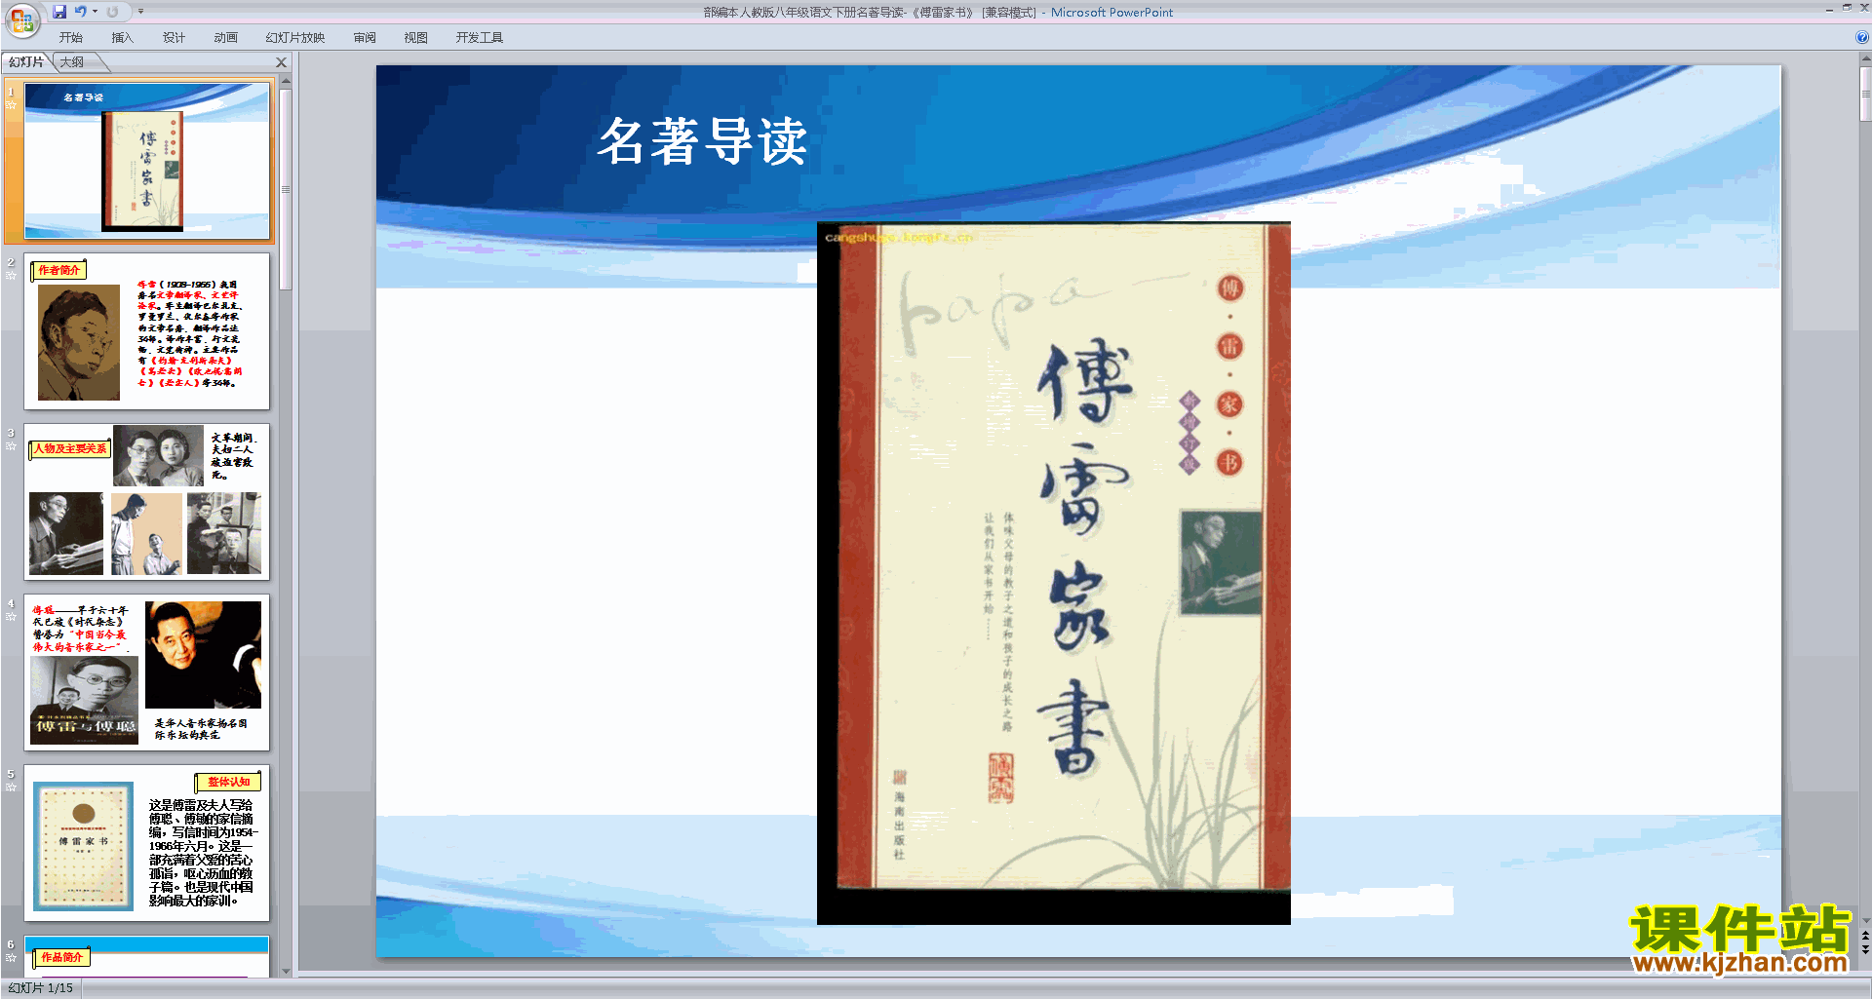Select the 开发工具 ribbon tab
The image size is (1872, 999).
479,38
